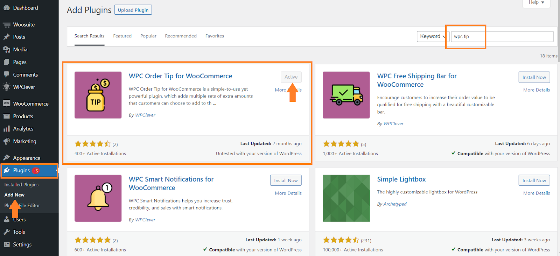Viewport: 560px width, 256px height.
Task: Switch to the Featured tab
Action: pyautogui.click(x=122, y=36)
